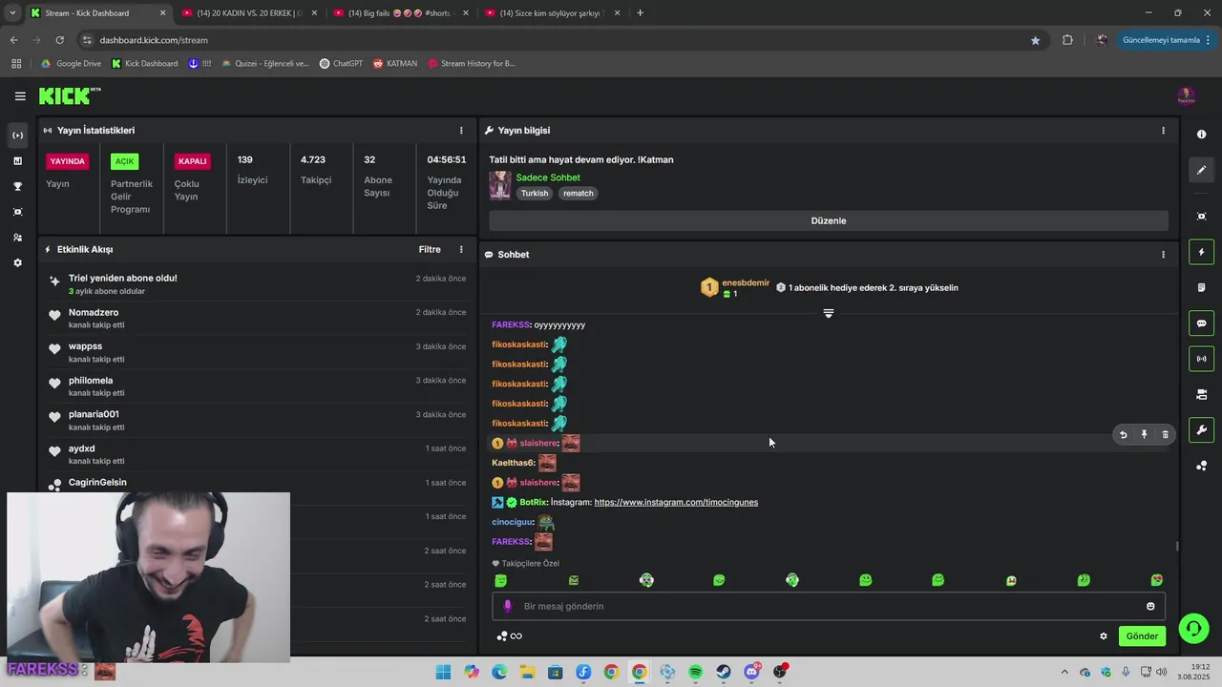Click the Düzenle button
This screenshot has width=1222, height=687.
(829, 220)
